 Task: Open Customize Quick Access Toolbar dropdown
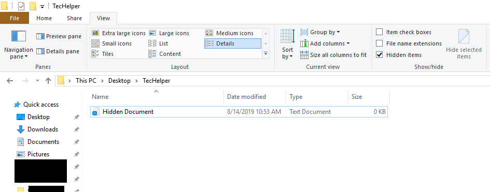coord(42,7)
